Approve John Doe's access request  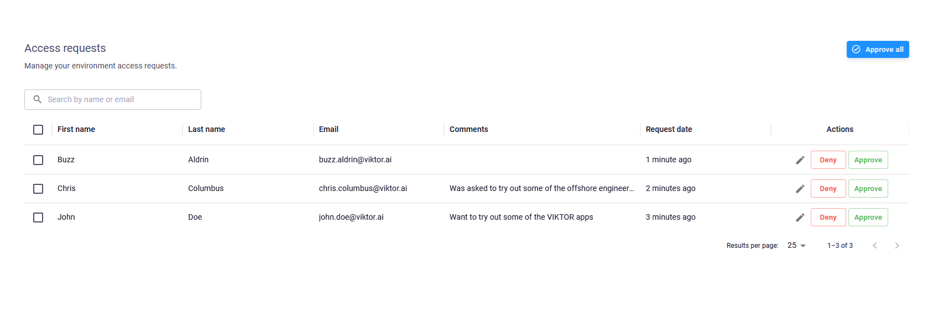pyautogui.click(x=868, y=217)
